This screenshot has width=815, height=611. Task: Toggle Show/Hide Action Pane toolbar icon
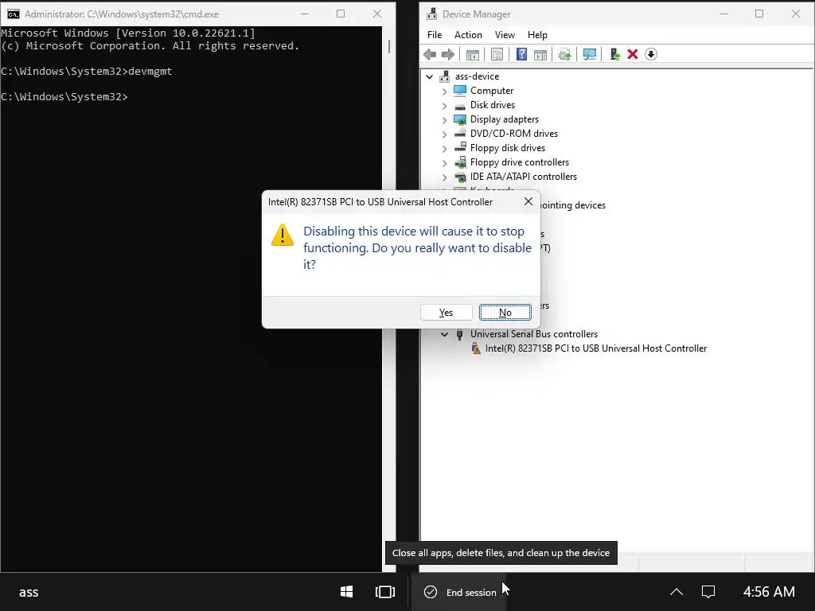coord(540,54)
